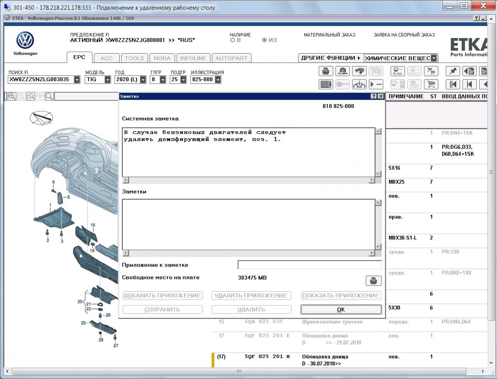The image size is (497, 379).
Task: Click the ETKA title bar help button
Action: pos(476,18)
